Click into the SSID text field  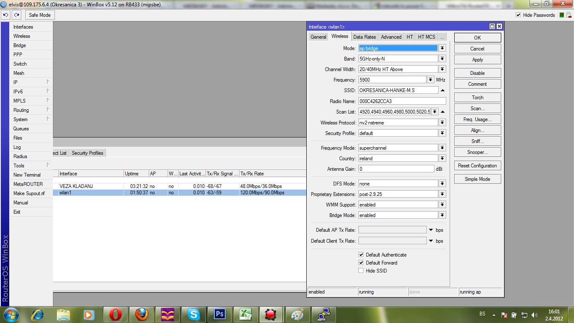click(398, 90)
